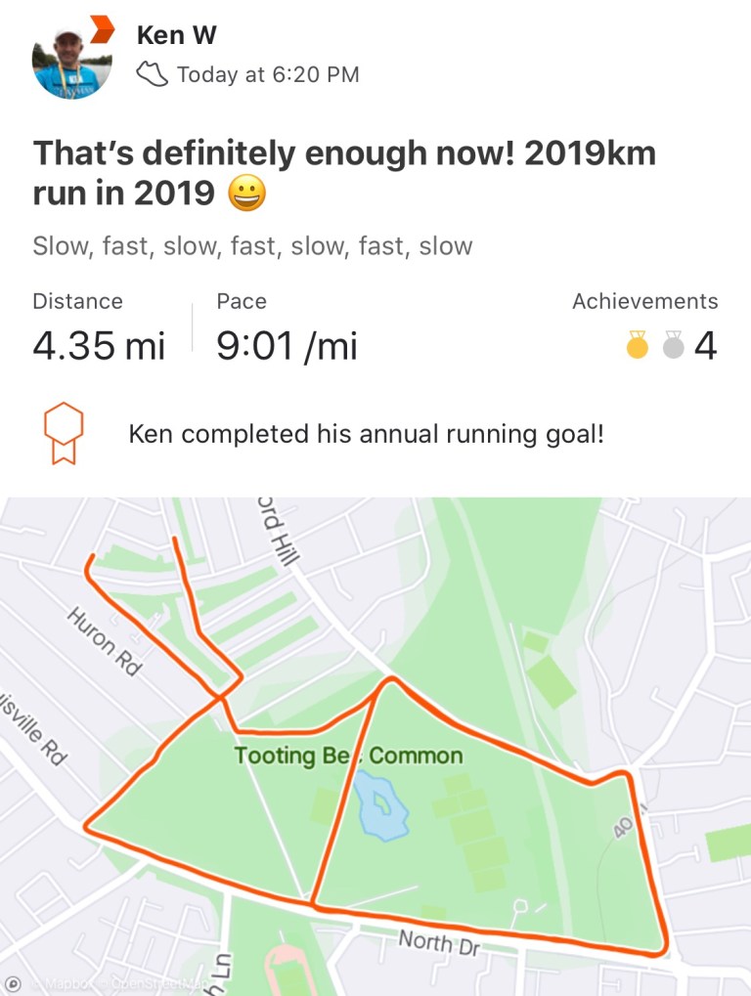Tap 'Ken completed his annual running goal!'

366,433
